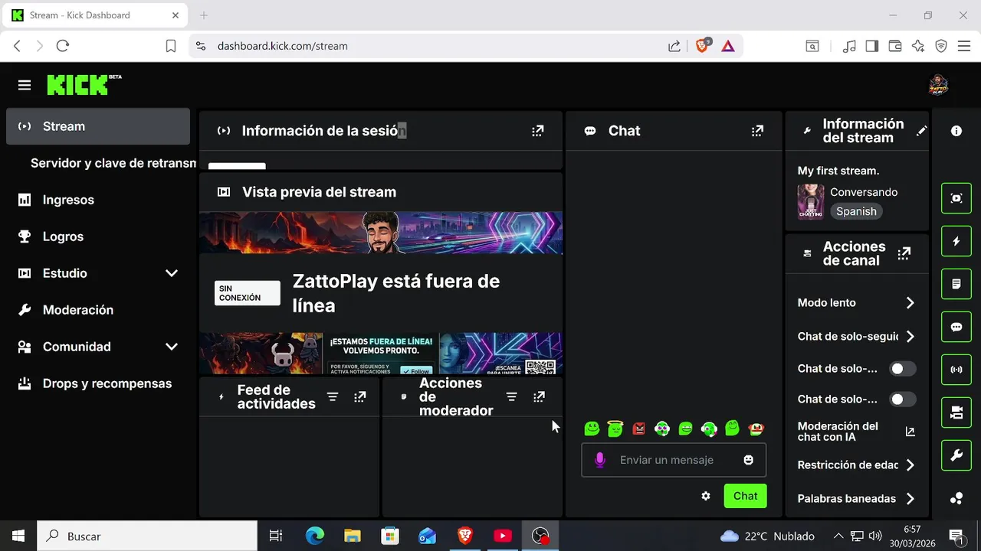Screen dimensions: 981x551
Task: Insert the red-haired clown emote
Action: (756, 429)
